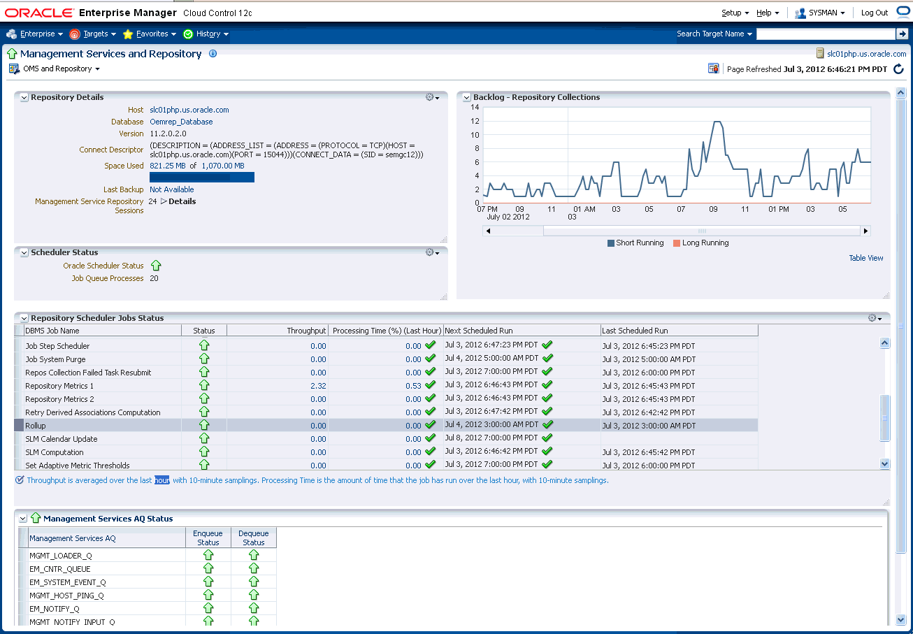
Task: Open the Repository Details gear options
Action: 432,97
